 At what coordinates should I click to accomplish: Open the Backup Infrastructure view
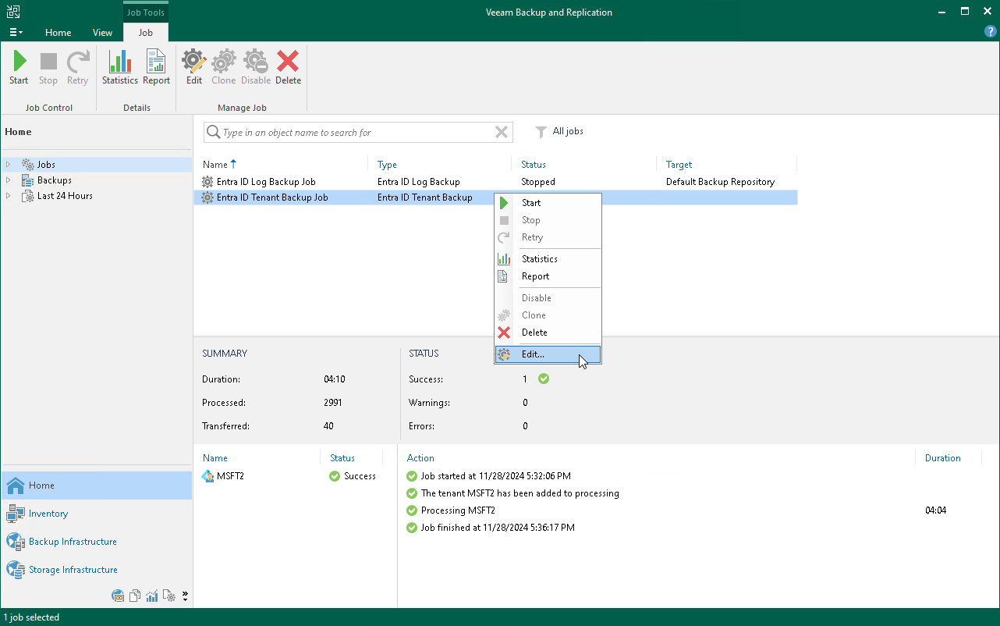(96, 542)
